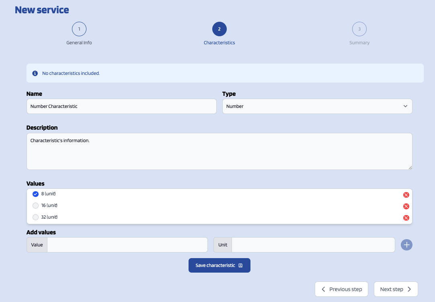
Task: Focus the Name input field
Action: click(x=121, y=106)
